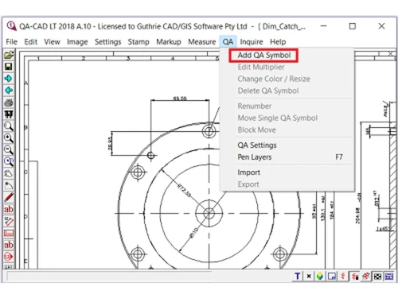Toggle the black checkerboard icon
The height and width of the screenshot is (298, 398).
point(377,277)
